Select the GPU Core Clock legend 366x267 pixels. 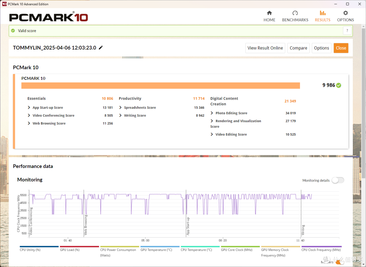click(x=240, y=249)
